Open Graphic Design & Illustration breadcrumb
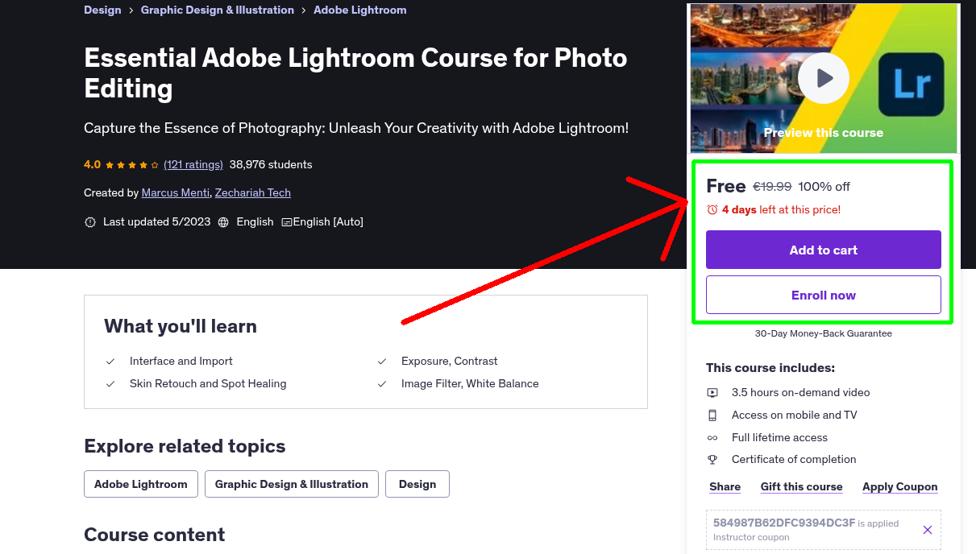 point(218,10)
